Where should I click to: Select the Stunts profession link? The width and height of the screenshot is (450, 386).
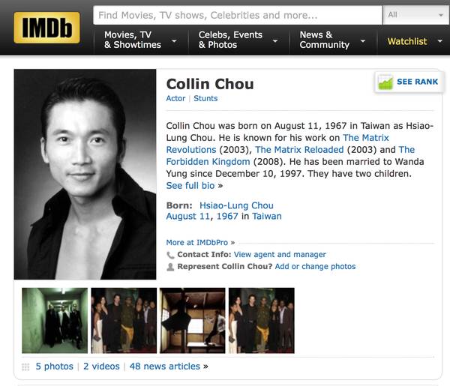205,98
